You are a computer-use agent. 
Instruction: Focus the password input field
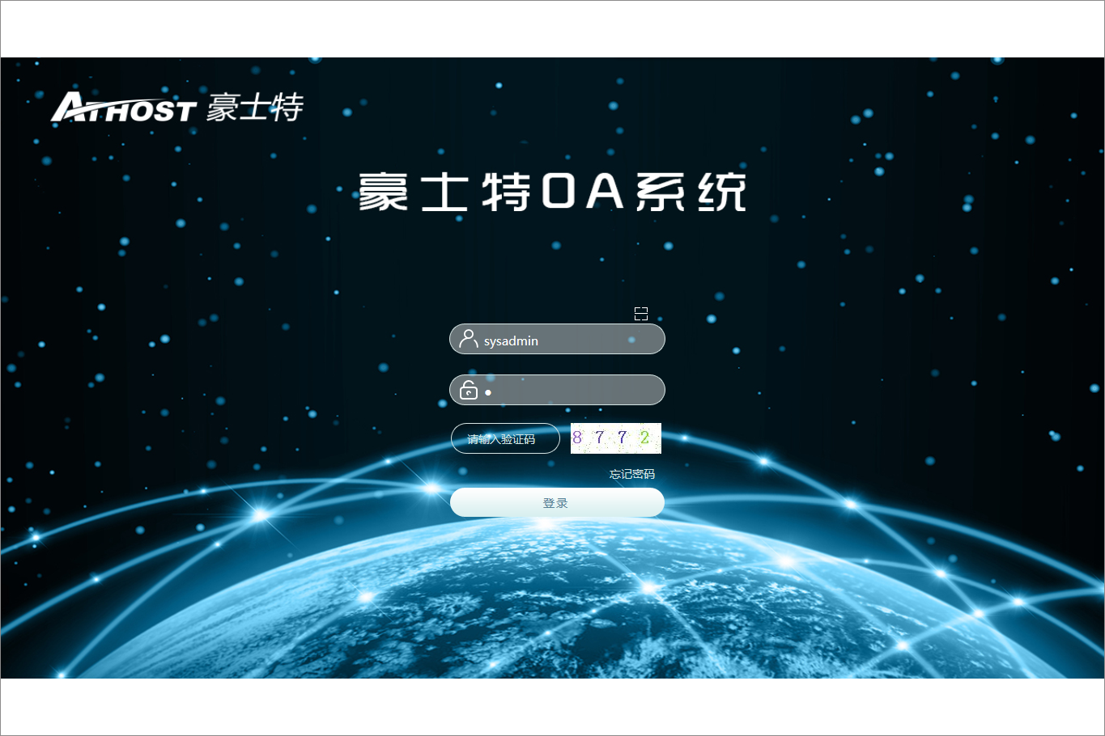coord(557,390)
